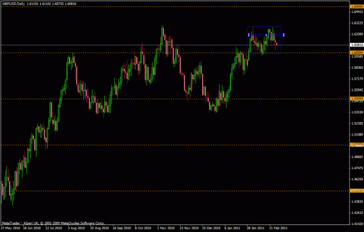The width and height of the screenshot is (364, 232).
Task: Click the orange level label below 1.51080
Action: click(x=357, y=145)
